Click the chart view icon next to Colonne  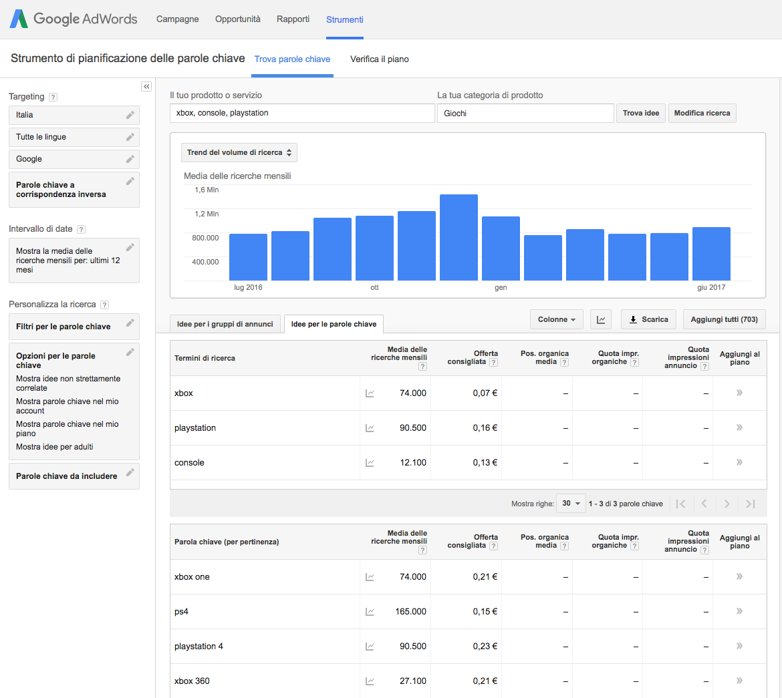601,319
